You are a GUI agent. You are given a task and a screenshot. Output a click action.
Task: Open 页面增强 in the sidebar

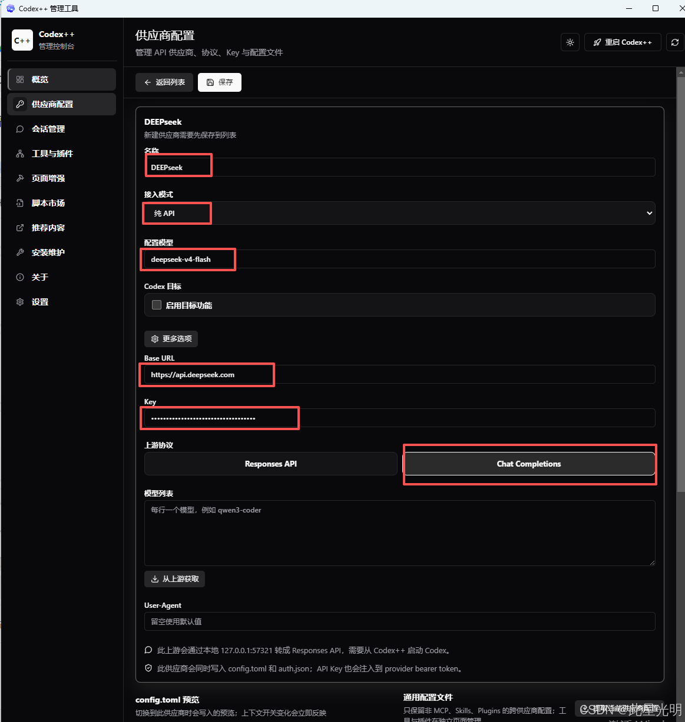[62, 178]
